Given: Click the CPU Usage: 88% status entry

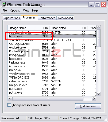Looking at the screenshot, I should pos(39,118).
